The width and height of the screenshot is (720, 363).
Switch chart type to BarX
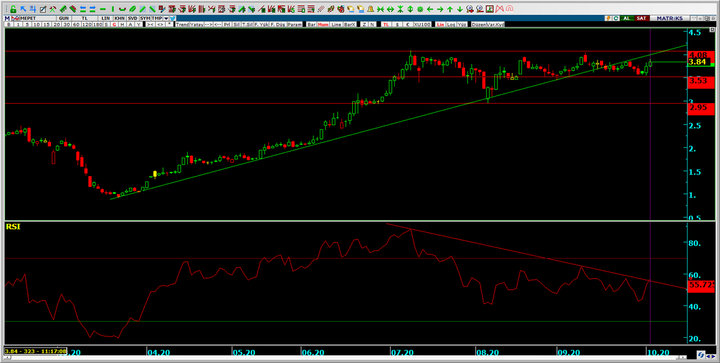350,25
